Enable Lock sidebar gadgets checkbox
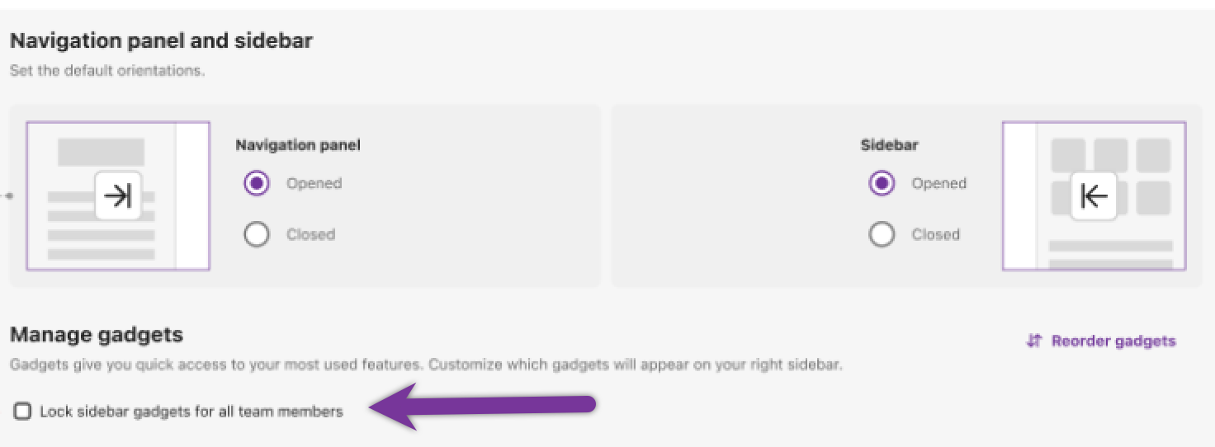The width and height of the screenshot is (1215, 447). 22,411
